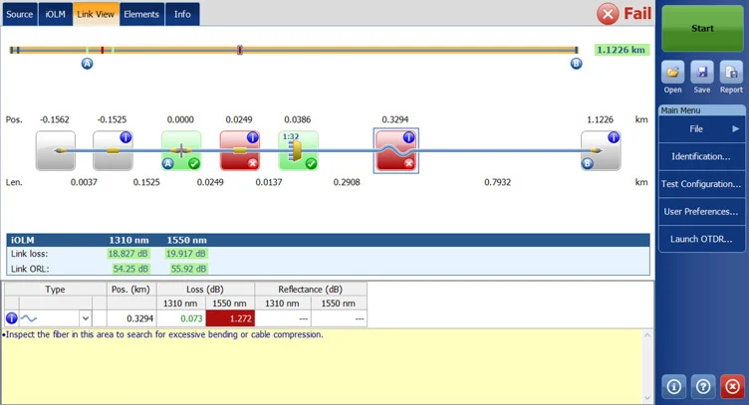This screenshot has width=749, height=405.
Task: Click marker B on the link overview bar
Action: (576, 64)
